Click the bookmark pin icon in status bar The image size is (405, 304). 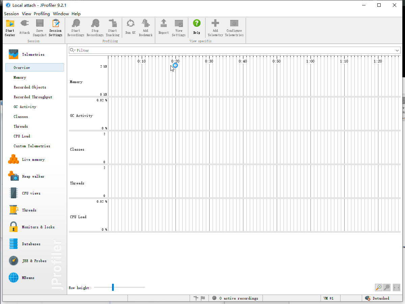pos(196,298)
